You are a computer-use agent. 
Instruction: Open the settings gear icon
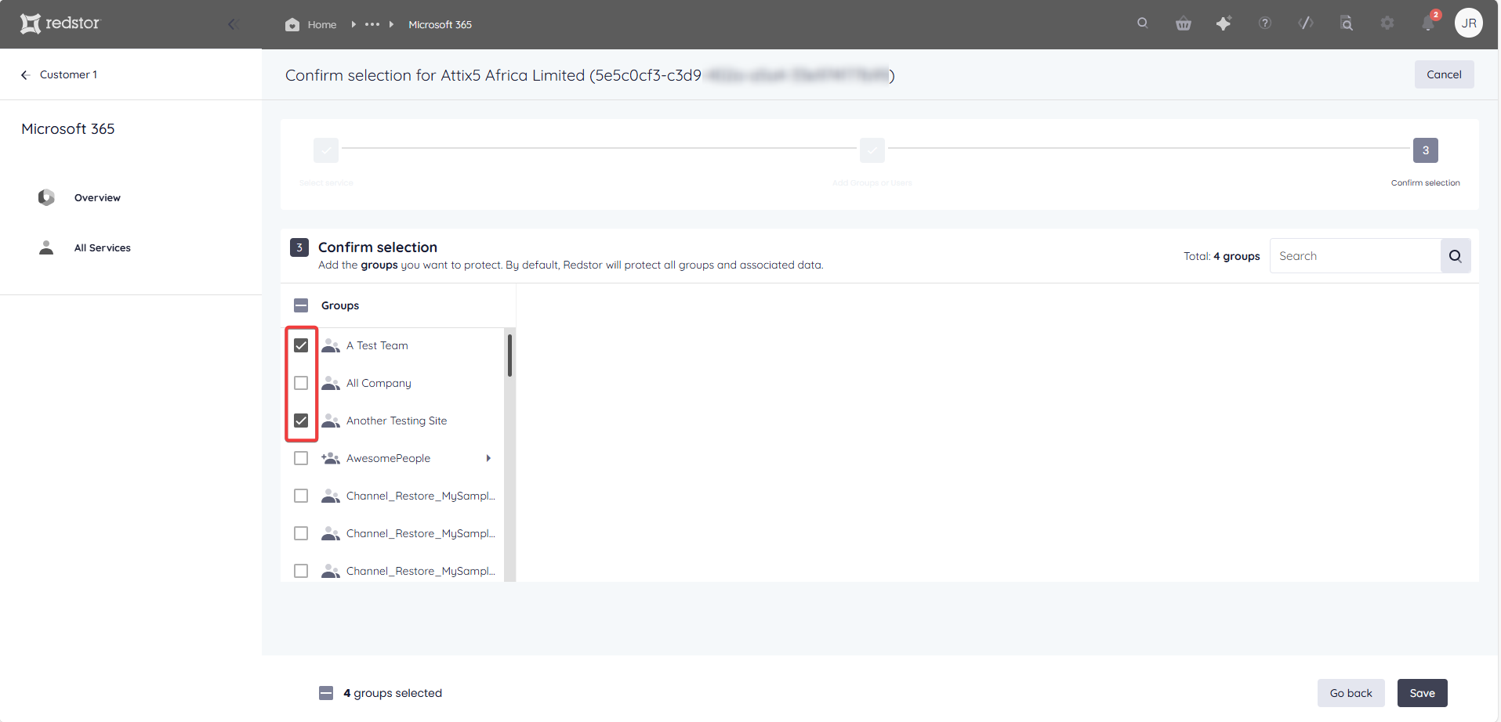tap(1387, 23)
